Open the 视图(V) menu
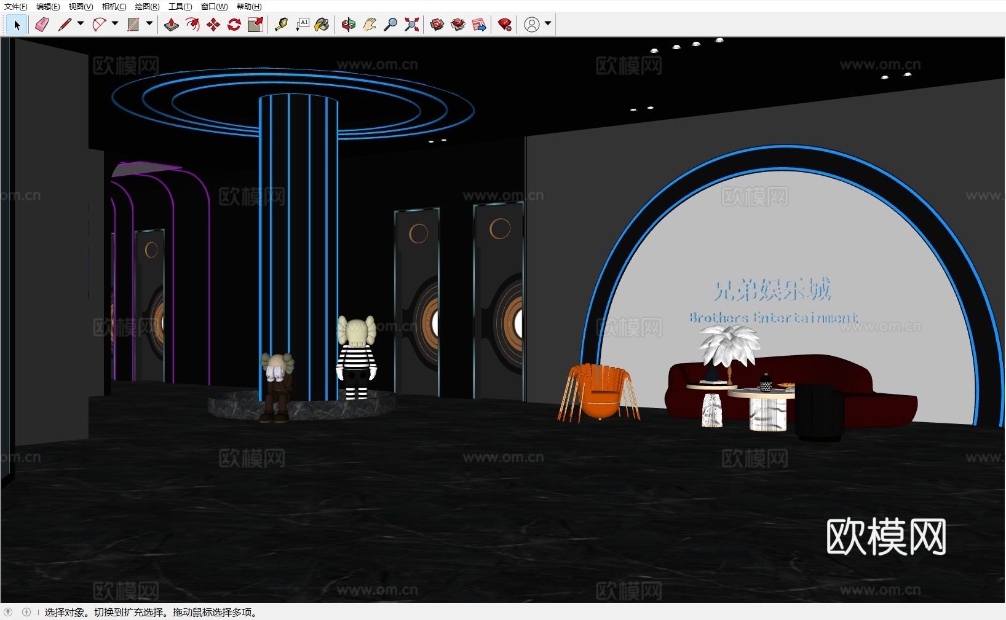The width and height of the screenshot is (1006, 620). pyautogui.click(x=81, y=7)
